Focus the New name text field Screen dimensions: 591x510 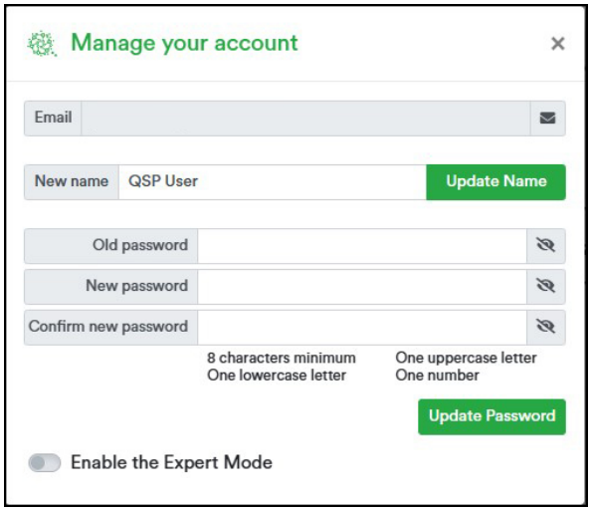(x=273, y=182)
